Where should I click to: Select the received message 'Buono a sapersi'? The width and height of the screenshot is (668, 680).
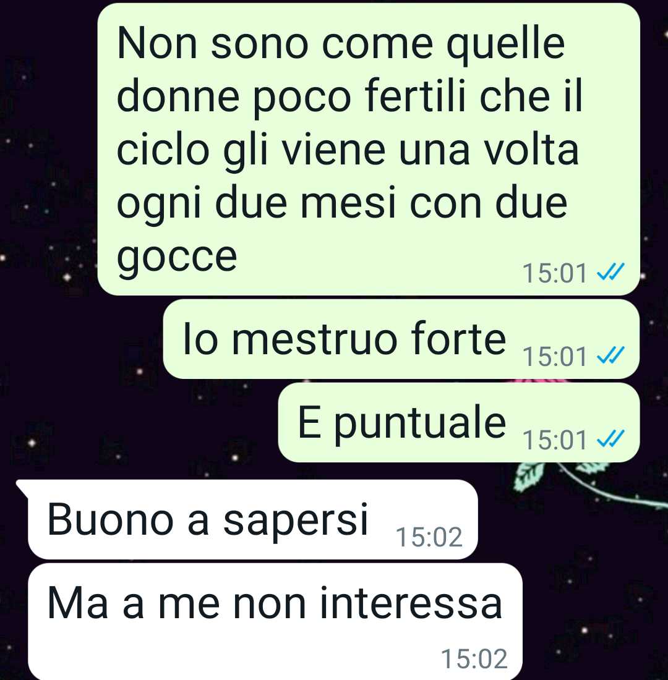coord(252,519)
